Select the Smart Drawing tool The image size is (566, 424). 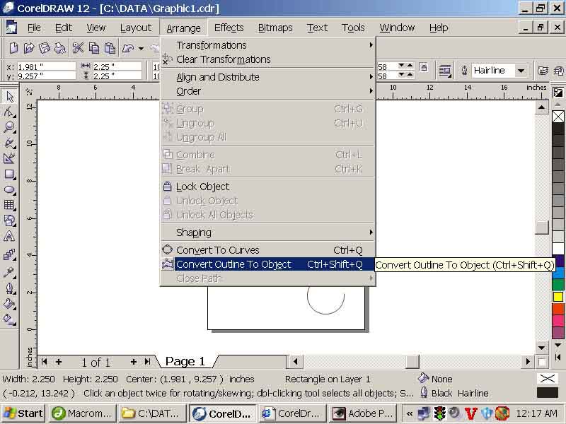click(9, 158)
